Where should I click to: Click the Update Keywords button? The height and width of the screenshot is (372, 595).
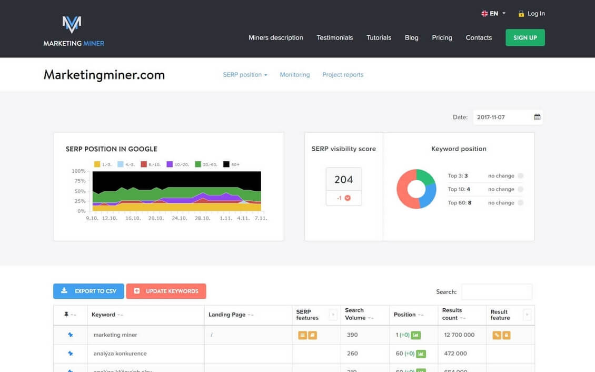click(166, 291)
